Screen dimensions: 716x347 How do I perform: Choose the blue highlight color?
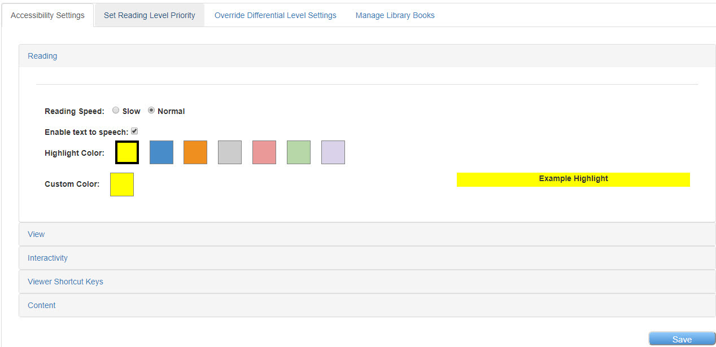(161, 152)
